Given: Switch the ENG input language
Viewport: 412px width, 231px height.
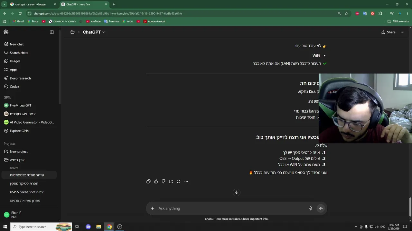Looking at the screenshot, I should pos(383,227).
